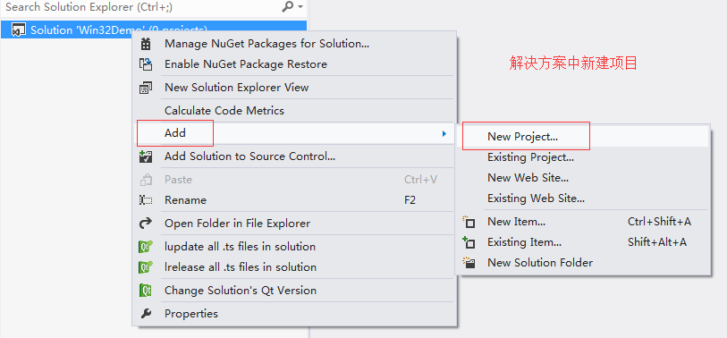This screenshot has width=727, height=338.
Task: Expand the Add submenu arrow
Action: coord(444,133)
